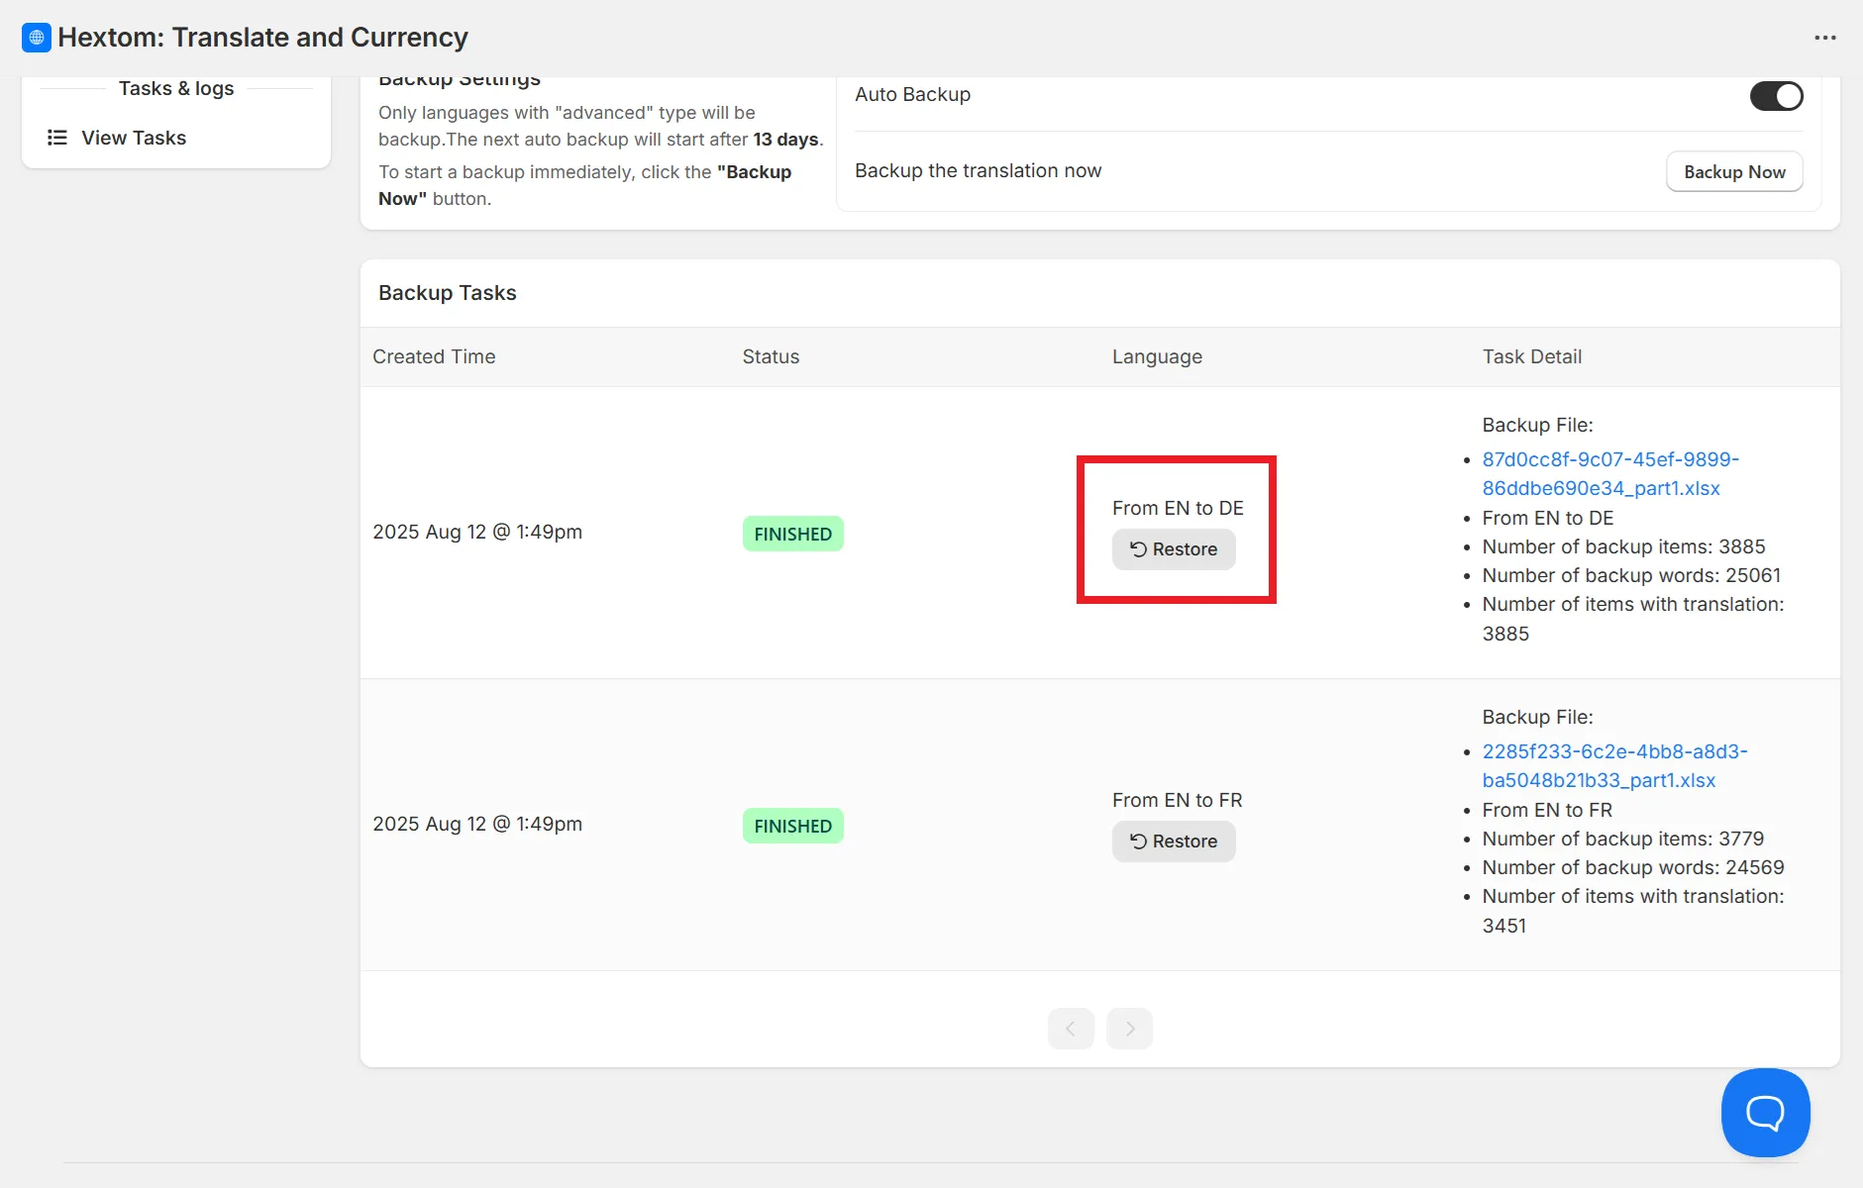The width and height of the screenshot is (1863, 1188).
Task: Click FINISHED badge for DE backup
Action: (x=792, y=534)
